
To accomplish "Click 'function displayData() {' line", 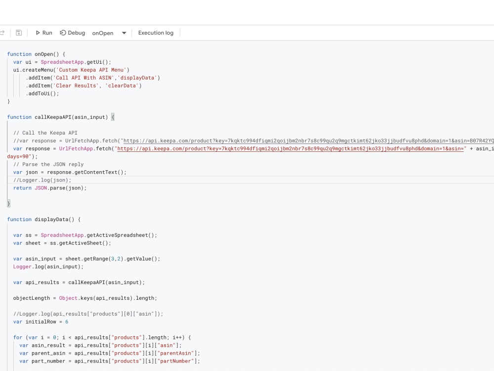I will (44, 220).
